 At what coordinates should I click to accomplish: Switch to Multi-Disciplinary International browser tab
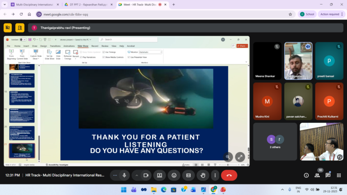pyautogui.click(x=35, y=5)
